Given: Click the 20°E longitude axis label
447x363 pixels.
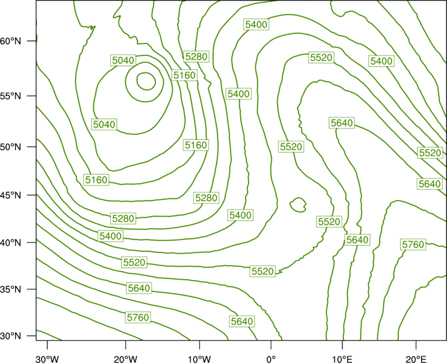Looking at the screenshot, I should pyautogui.click(x=416, y=359).
